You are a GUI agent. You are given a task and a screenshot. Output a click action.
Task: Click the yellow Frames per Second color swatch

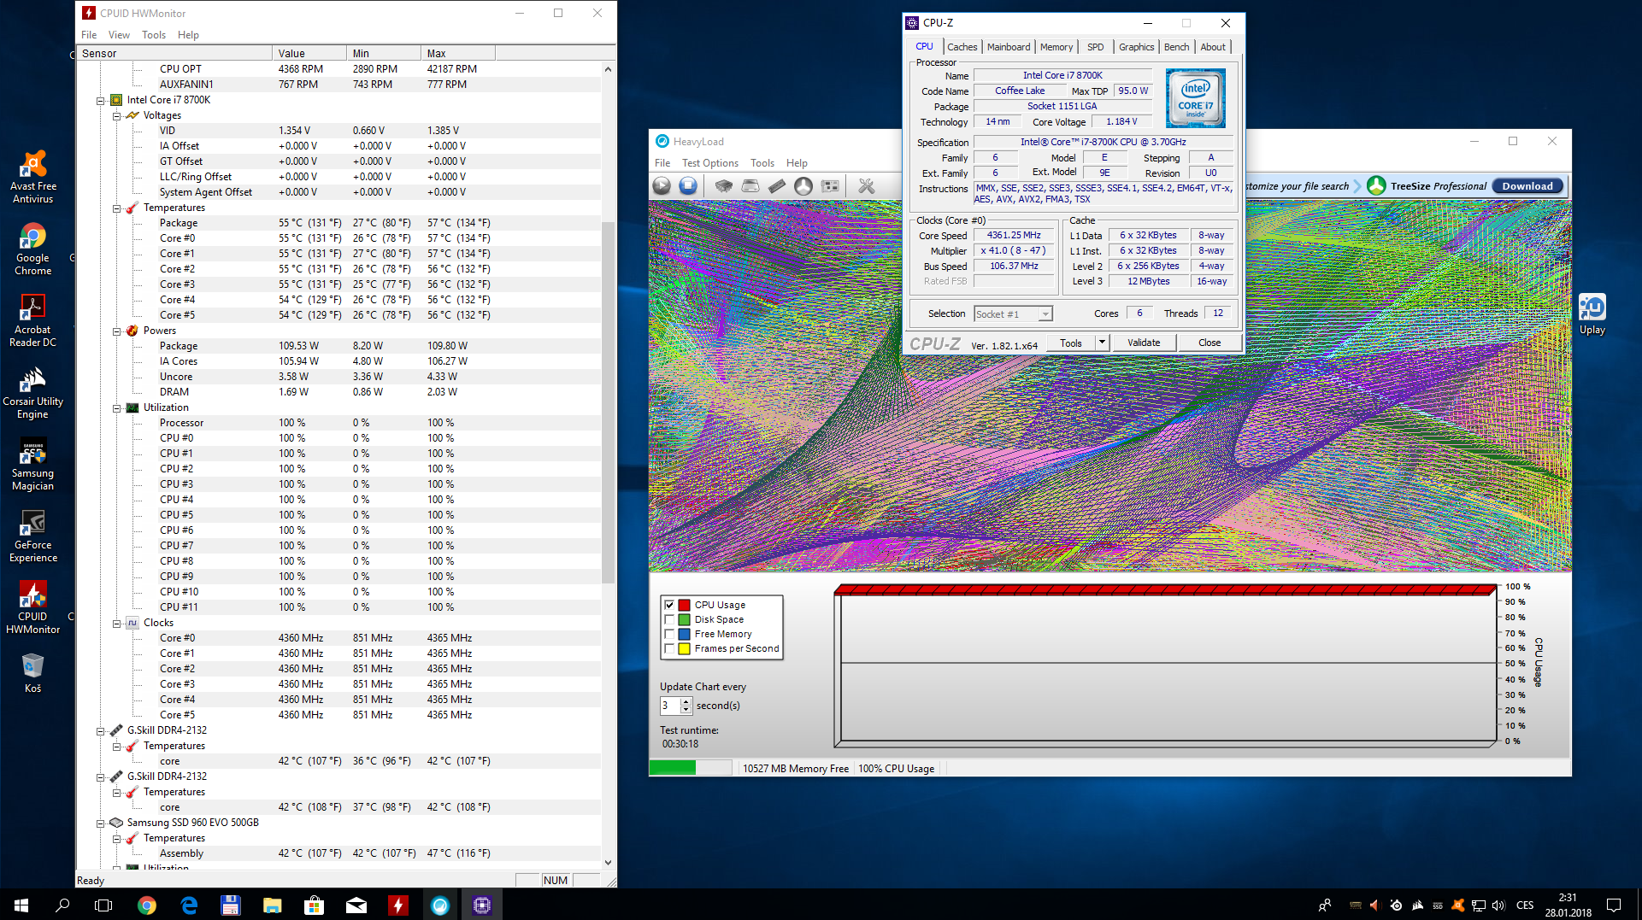point(684,649)
